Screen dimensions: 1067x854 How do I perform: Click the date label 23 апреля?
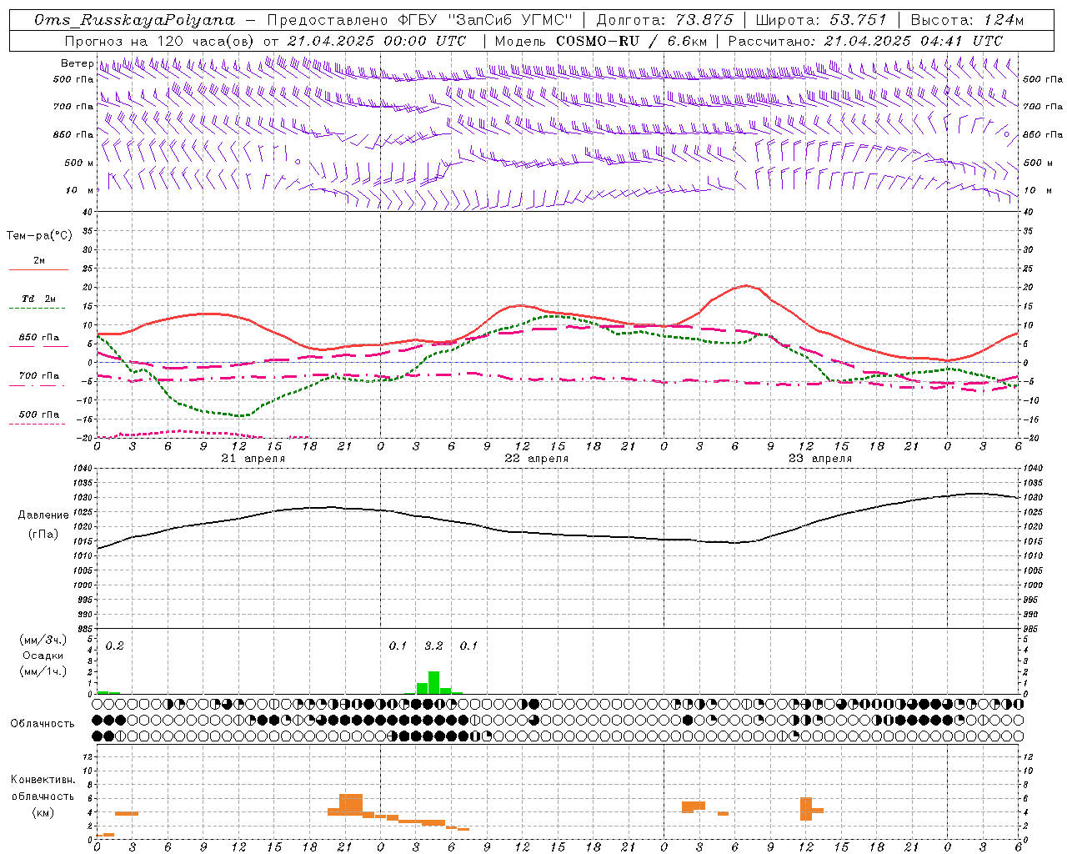[x=820, y=459]
